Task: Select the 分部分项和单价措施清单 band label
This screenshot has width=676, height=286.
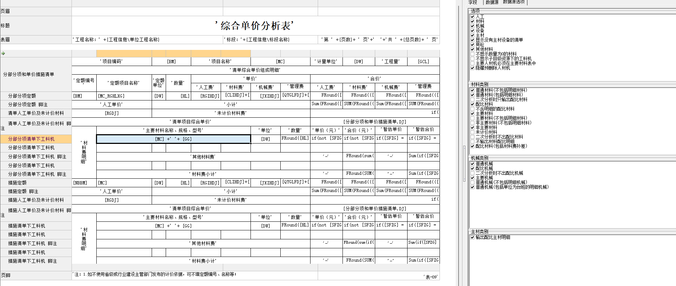Action: (36, 74)
